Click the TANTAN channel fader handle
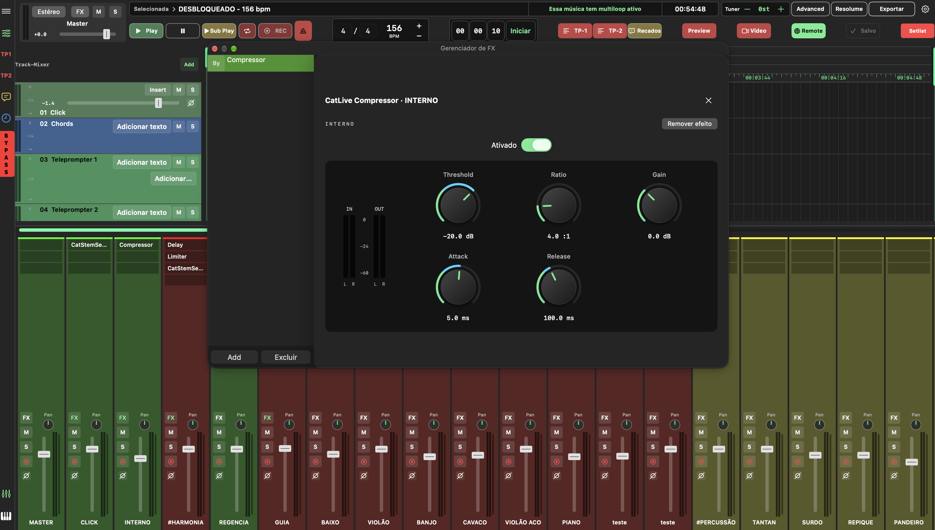 (x=767, y=449)
